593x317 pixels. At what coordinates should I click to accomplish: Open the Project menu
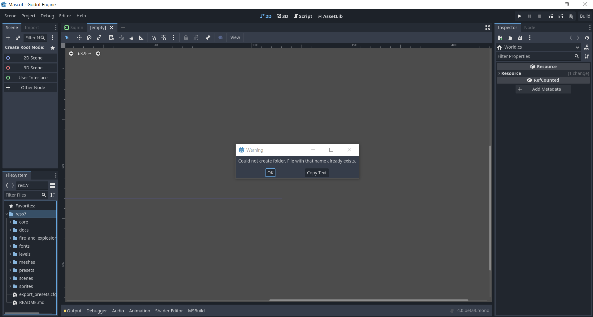(x=28, y=15)
